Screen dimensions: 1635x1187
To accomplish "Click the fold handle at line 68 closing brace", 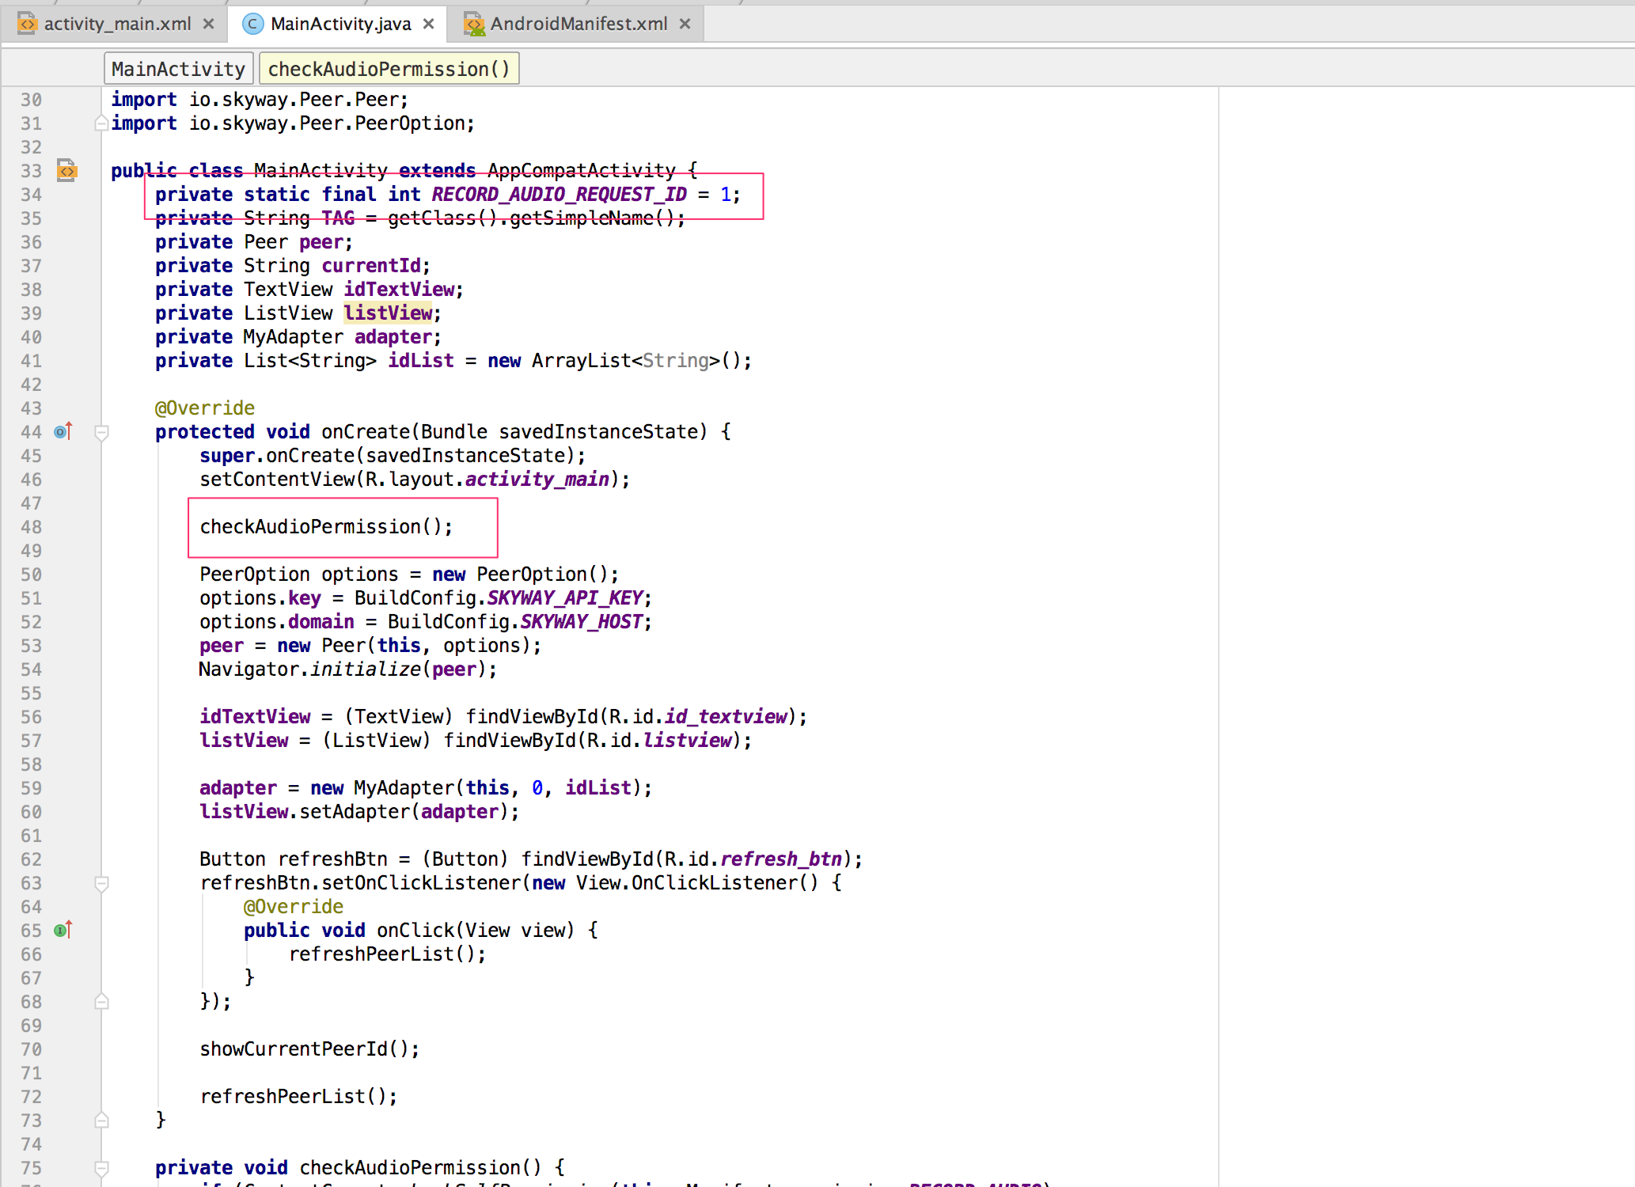I will (x=101, y=1002).
